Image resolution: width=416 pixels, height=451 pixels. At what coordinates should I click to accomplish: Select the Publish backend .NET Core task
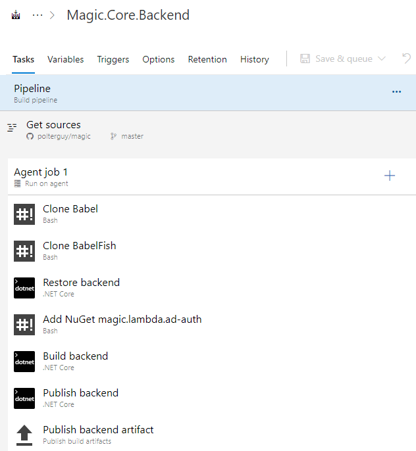click(80, 397)
